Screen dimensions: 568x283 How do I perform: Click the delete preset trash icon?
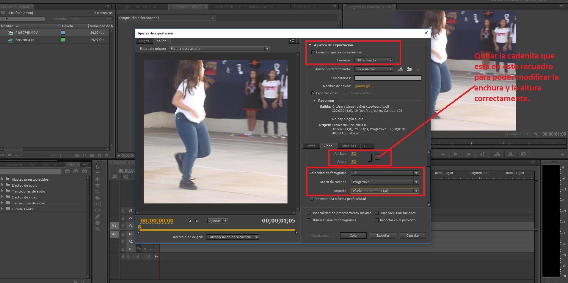(x=418, y=69)
